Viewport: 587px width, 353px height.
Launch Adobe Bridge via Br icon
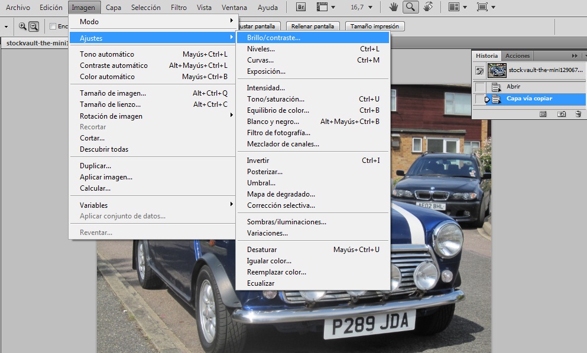pyautogui.click(x=301, y=7)
